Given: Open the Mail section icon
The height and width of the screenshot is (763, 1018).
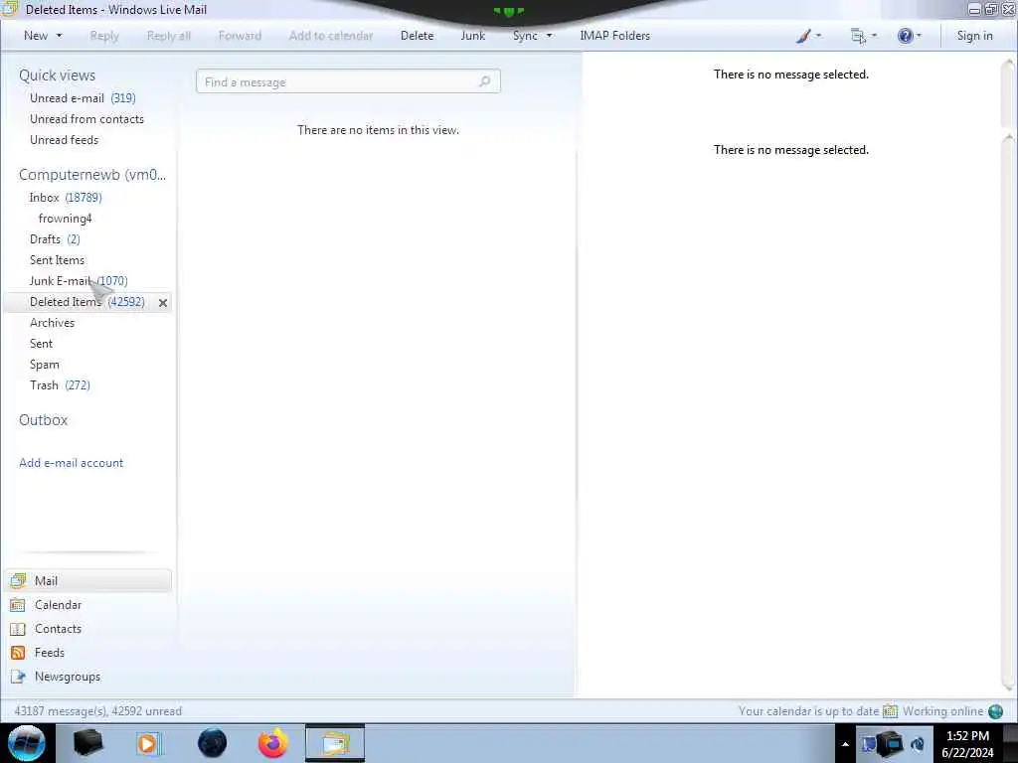Looking at the screenshot, I should point(18,580).
